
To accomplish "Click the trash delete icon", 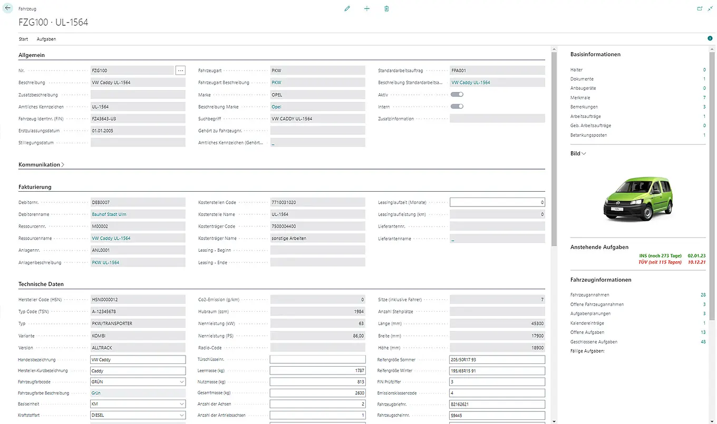I will point(386,9).
